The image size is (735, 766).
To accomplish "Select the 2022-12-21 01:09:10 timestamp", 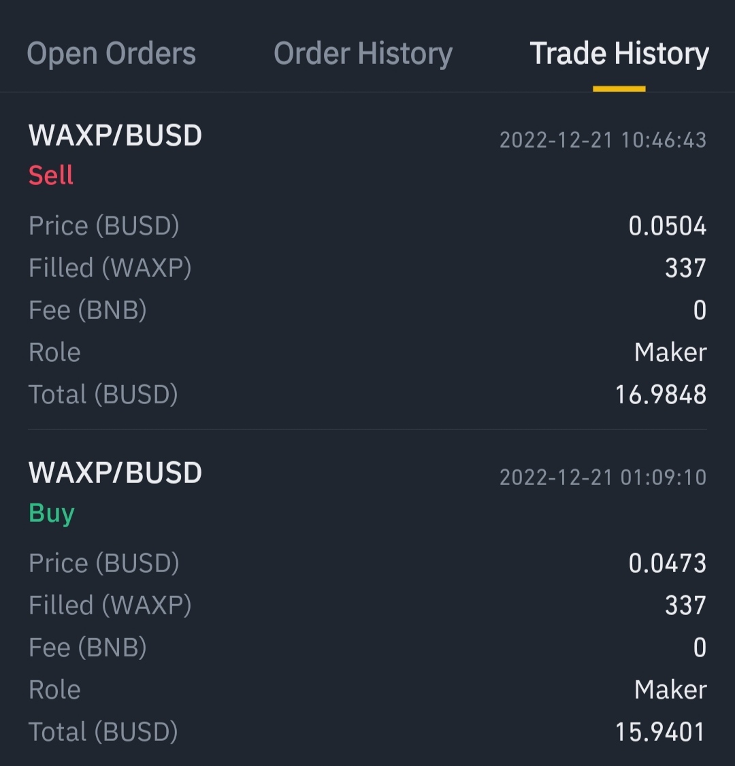I will pyautogui.click(x=603, y=478).
